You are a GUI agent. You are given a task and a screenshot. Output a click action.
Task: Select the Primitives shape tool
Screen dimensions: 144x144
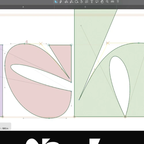pyautogui.click(x=76, y=2)
